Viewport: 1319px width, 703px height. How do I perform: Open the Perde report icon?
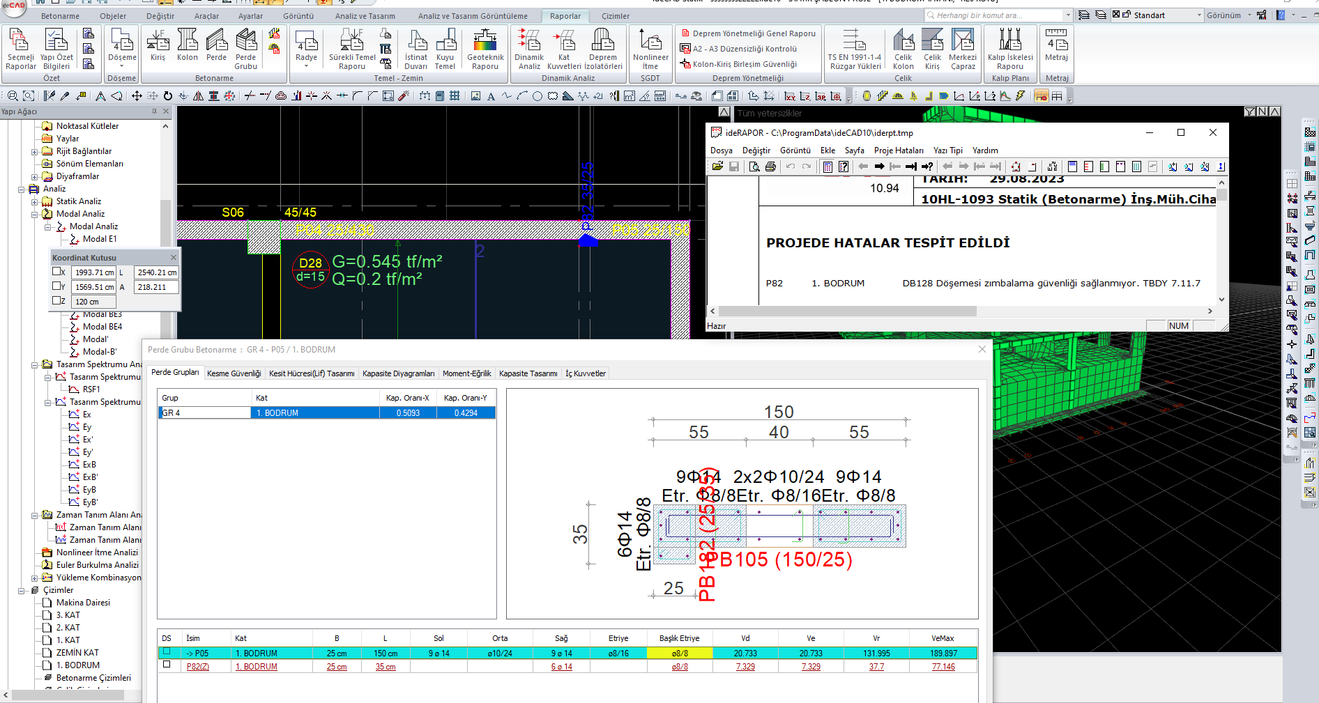coord(216,45)
